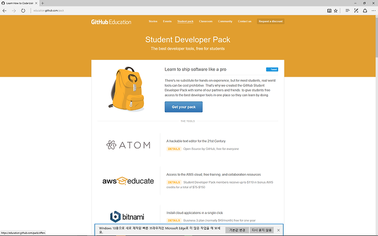This screenshot has height=236, width=378.
Task: Click the Atom logo
Action: coord(128,145)
